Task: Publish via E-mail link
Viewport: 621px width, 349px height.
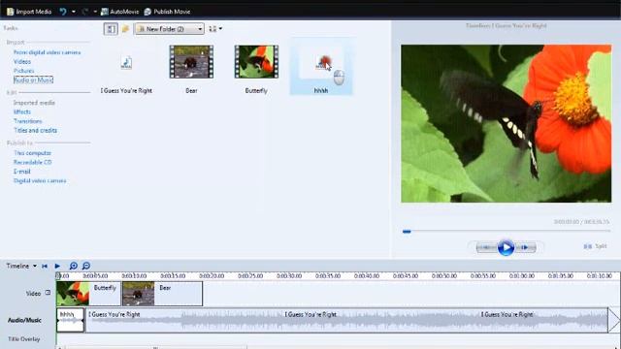Action: coord(22,172)
